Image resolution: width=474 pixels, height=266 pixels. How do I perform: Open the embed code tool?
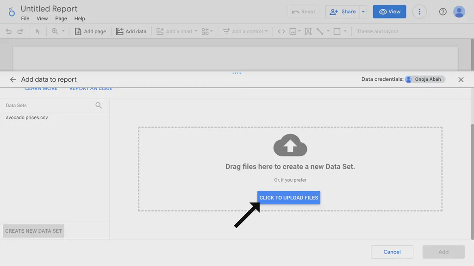(281, 31)
